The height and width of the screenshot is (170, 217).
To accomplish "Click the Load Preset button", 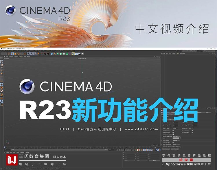I will (x=166, y=149).
